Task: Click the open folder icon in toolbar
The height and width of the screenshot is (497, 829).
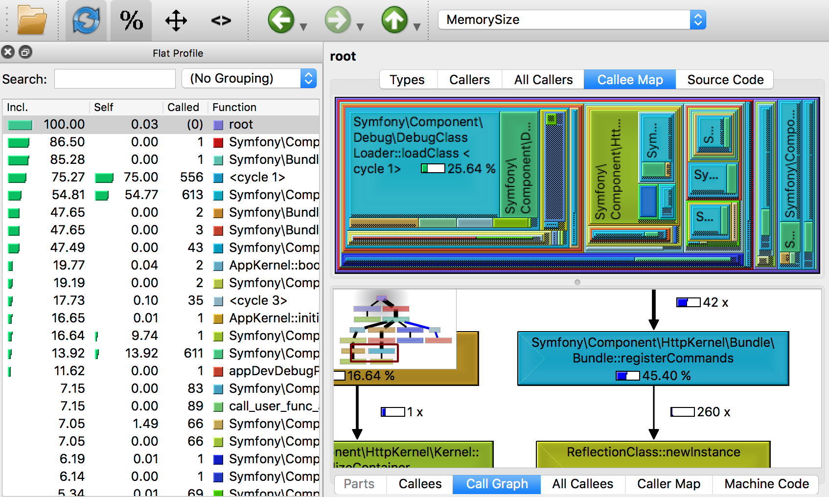Action: click(x=32, y=20)
